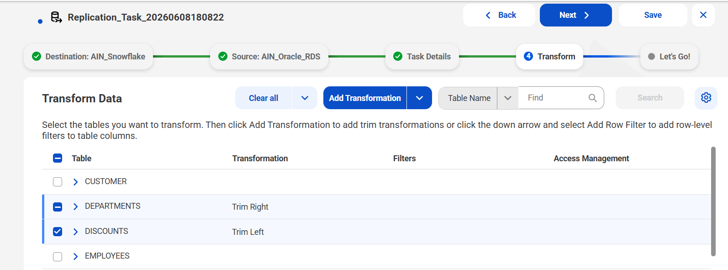Click the Trim Left transformation cell

pos(248,232)
